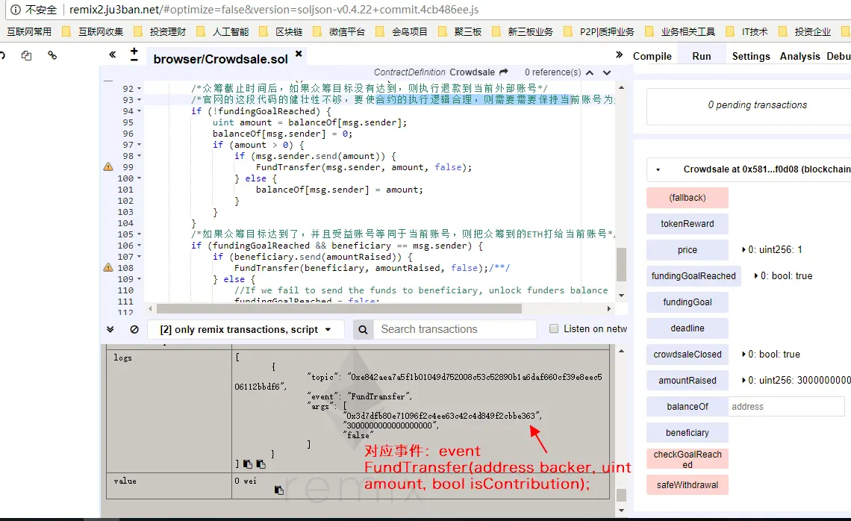Click the warning icon on line 99
The height and width of the screenshot is (521, 851).
click(108, 166)
